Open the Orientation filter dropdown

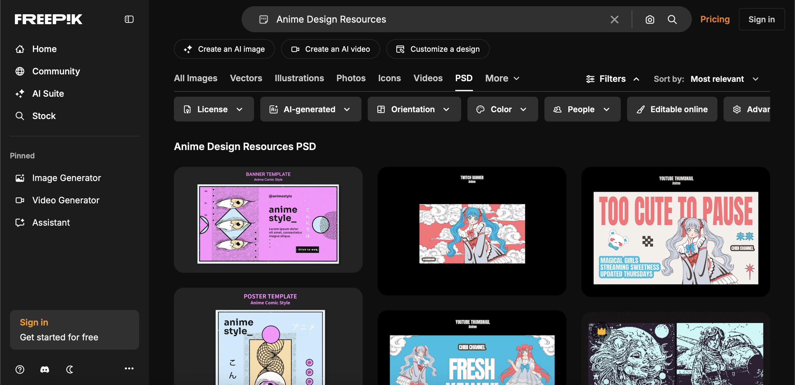pyautogui.click(x=414, y=109)
